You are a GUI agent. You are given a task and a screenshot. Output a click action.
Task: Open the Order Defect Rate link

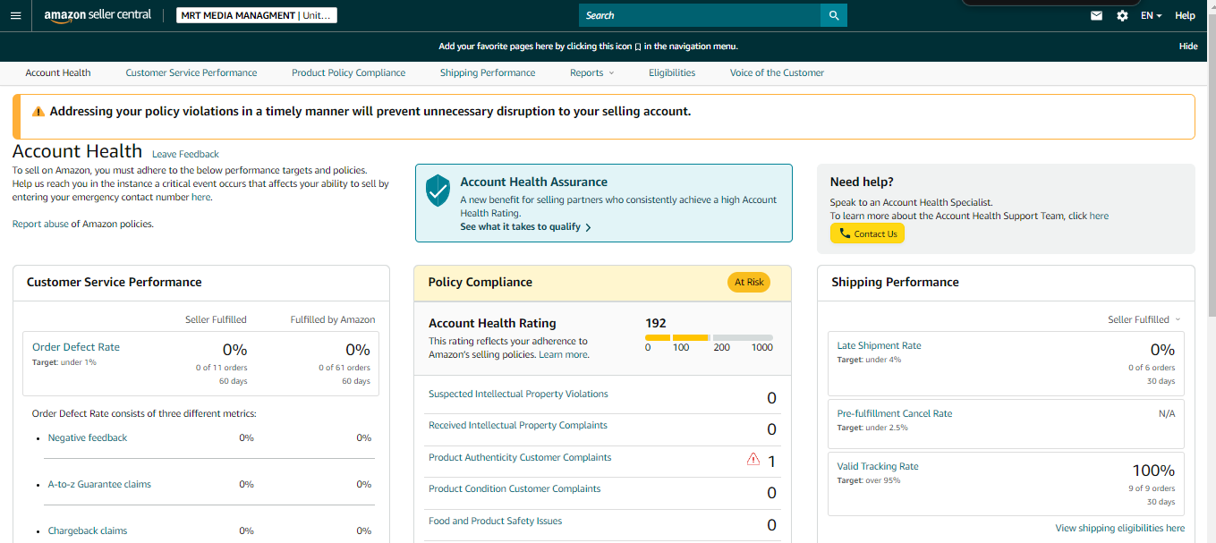(x=76, y=347)
